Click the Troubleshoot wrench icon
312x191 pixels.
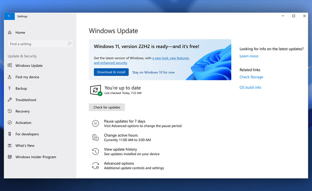9,100
